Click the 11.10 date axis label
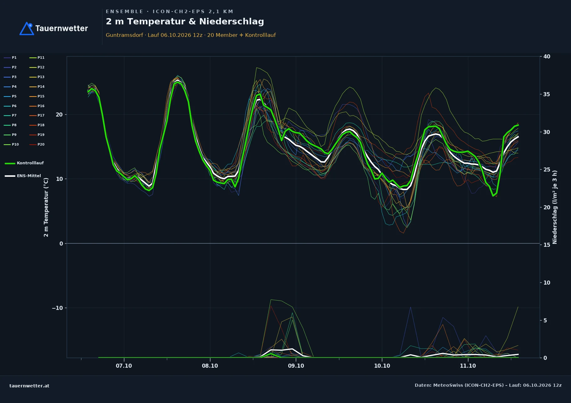 point(468,366)
